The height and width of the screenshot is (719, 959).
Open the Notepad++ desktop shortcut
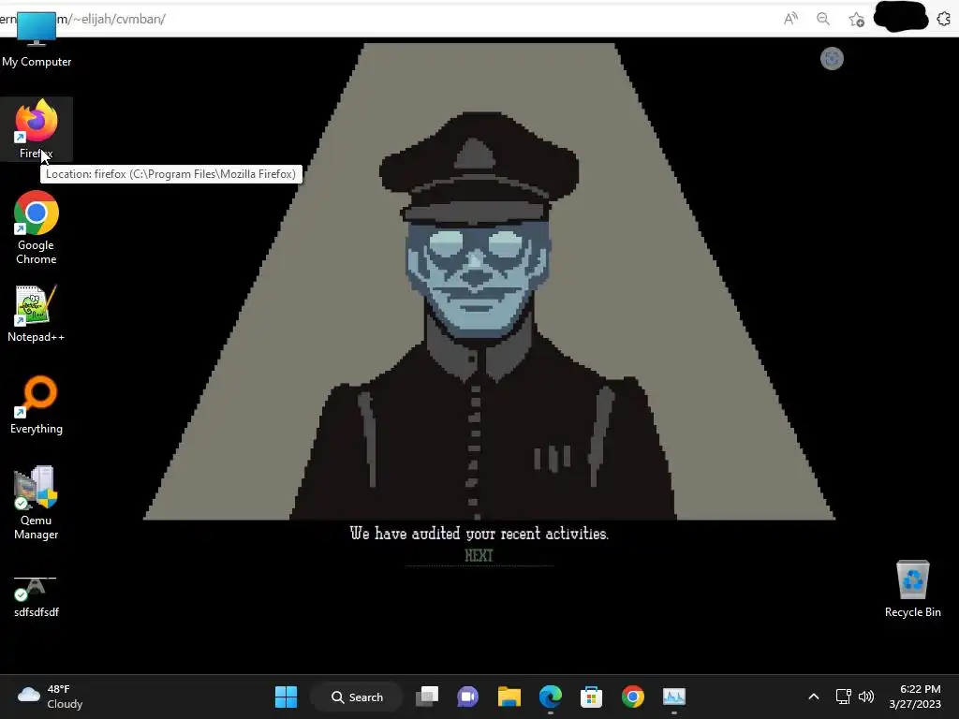coord(37,314)
